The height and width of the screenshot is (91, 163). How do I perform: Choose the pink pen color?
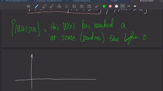pyautogui.click(x=110, y=6)
